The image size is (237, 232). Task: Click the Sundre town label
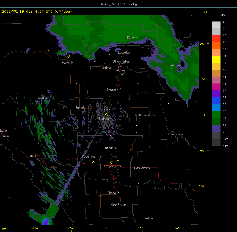coord(80,108)
